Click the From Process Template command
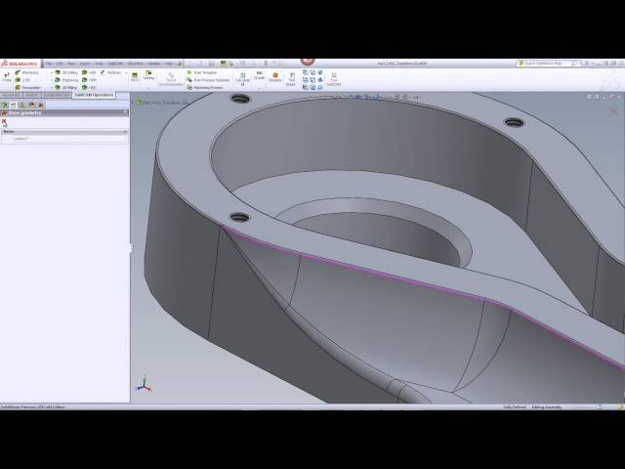Viewport: 625px width, 469px height. pyautogui.click(x=208, y=80)
